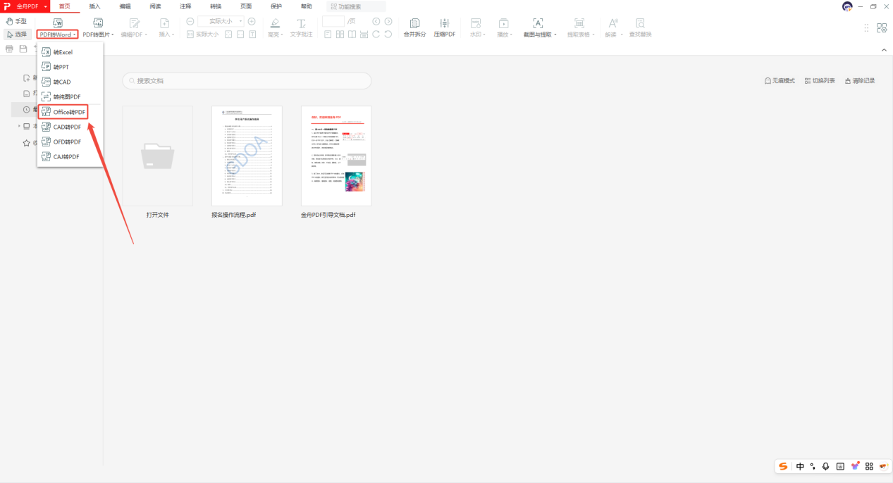Click the 搜索文档 search field
This screenshot has height=483, width=893.
pyautogui.click(x=247, y=80)
